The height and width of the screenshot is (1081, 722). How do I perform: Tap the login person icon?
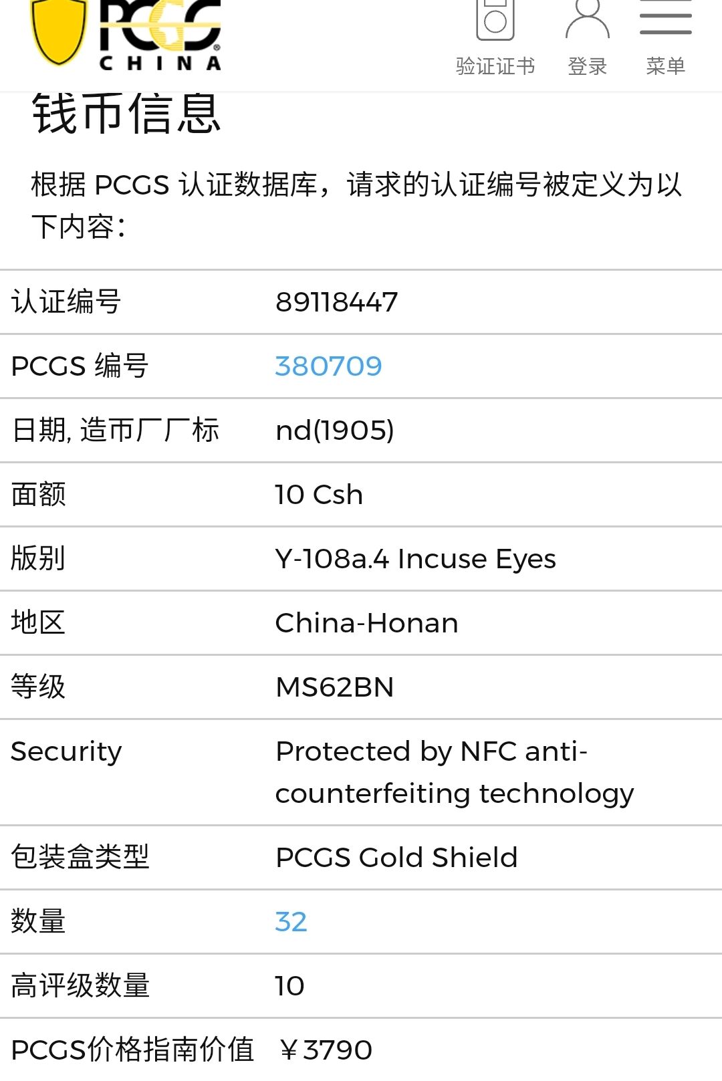587,20
